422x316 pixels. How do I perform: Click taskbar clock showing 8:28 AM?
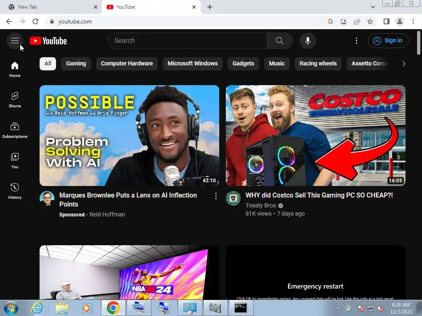click(401, 308)
